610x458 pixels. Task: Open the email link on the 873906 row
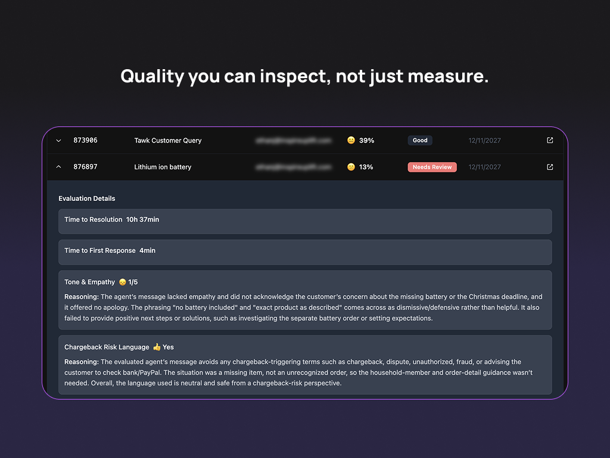click(293, 140)
